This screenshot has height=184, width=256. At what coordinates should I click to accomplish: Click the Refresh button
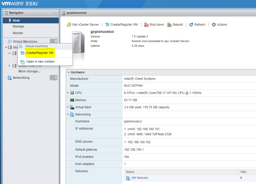coord(197,25)
